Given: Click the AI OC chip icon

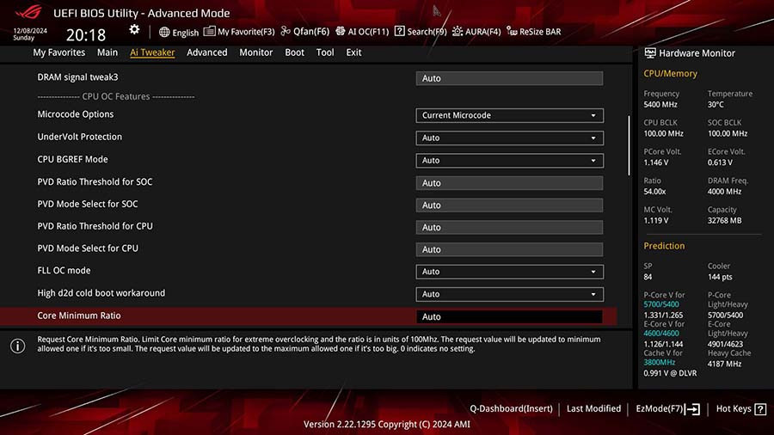Looking at the screenshot, I should tap(340, 31).
